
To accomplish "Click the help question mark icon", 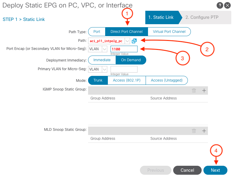I will point(220,5).
